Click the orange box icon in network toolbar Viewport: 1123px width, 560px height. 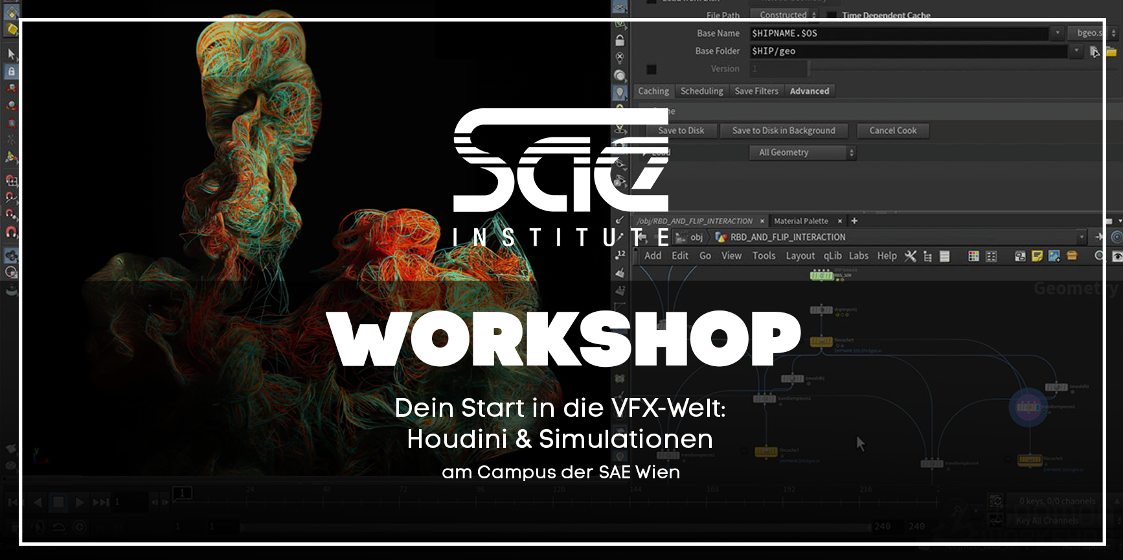coord(1072,256)
